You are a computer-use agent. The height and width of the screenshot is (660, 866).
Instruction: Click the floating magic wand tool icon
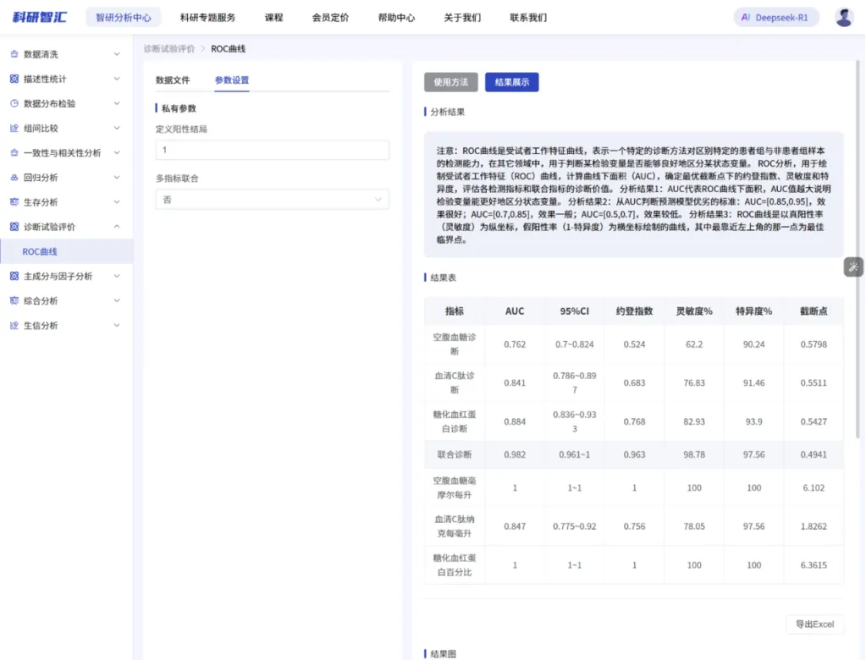[854, 267]
